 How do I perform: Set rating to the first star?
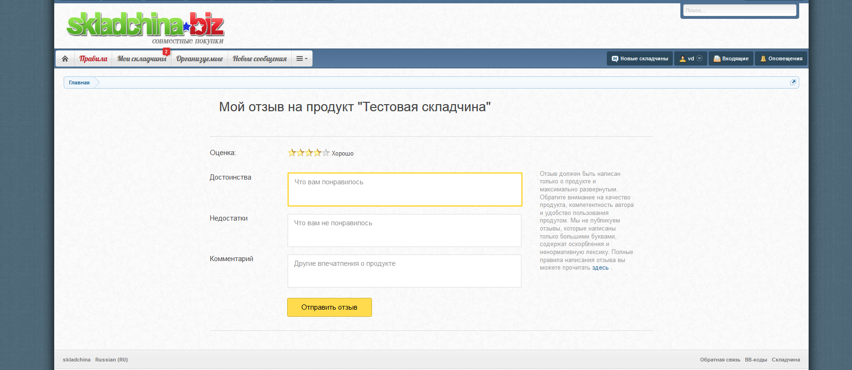pos(292,153)
